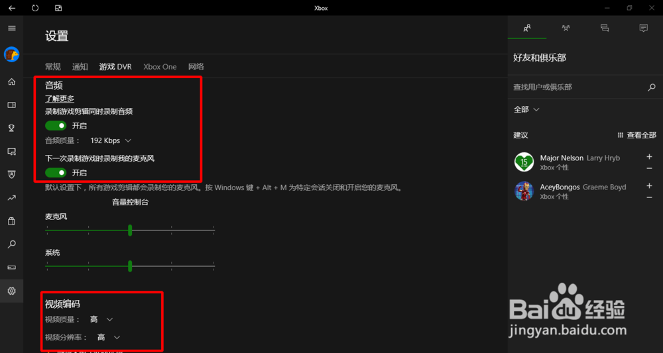Screen dimensions: 663x353
Task: Click 查看全部 suggestions link
Action: [x=637, y=136]
